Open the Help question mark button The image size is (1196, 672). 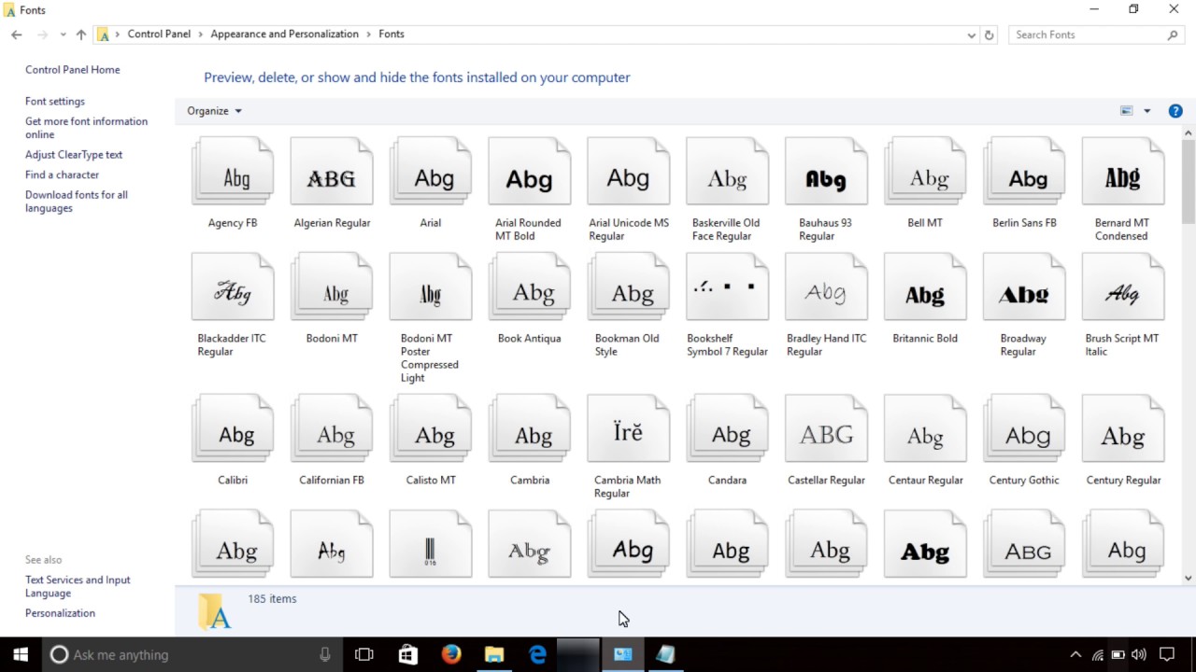[x=1175, y=111]
